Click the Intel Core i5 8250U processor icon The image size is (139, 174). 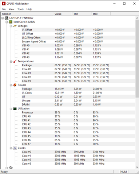coord(11,22)
